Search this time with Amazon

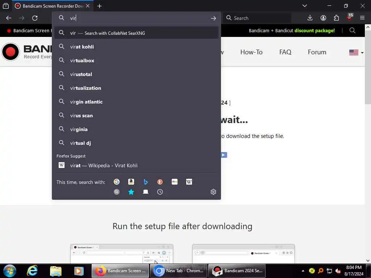[x=131, y=182]
